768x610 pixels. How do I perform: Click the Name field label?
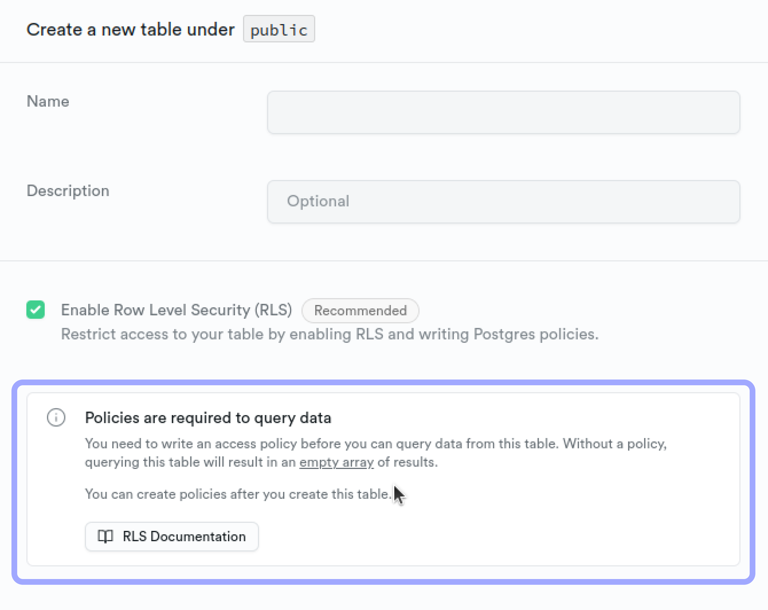click(x=48, y=101)
